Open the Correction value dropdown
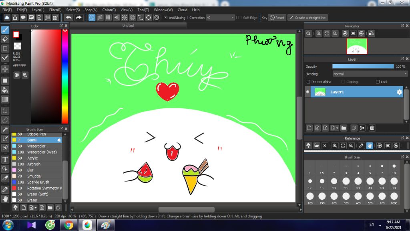Screen dimensions: 410x231 [x=233, y=18]
